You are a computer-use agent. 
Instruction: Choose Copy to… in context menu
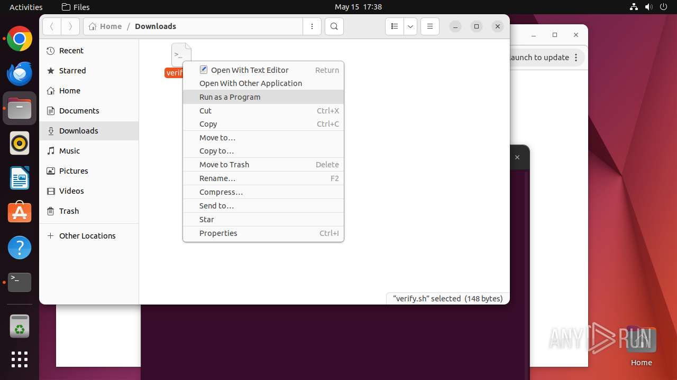point(263,151)
